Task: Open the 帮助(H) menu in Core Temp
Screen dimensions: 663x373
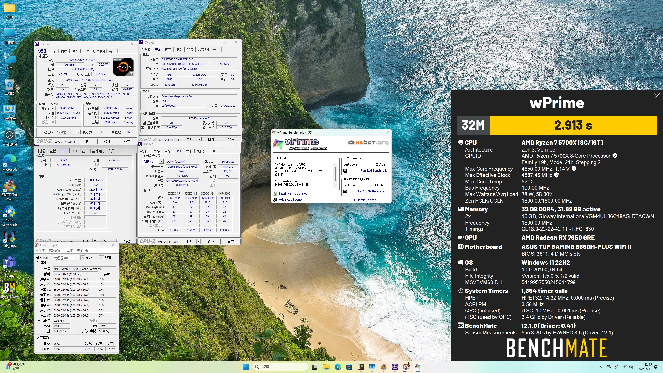Action: click(x=83, y=251)
